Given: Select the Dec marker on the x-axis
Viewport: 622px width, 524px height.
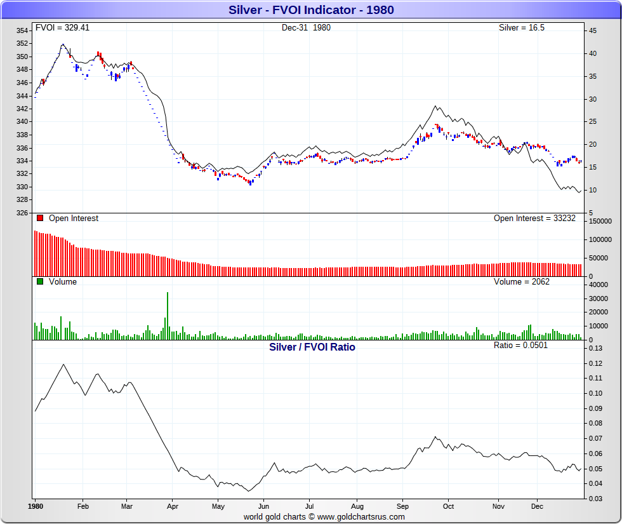Looking at the screenshot, I should coord(537,507).
